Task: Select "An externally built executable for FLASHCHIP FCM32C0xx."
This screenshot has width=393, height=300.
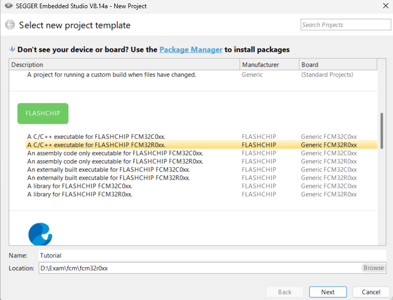Action: coord(109,170)
